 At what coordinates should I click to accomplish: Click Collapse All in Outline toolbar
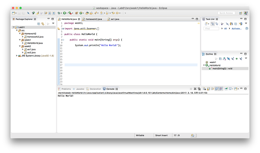pos(220,59)
